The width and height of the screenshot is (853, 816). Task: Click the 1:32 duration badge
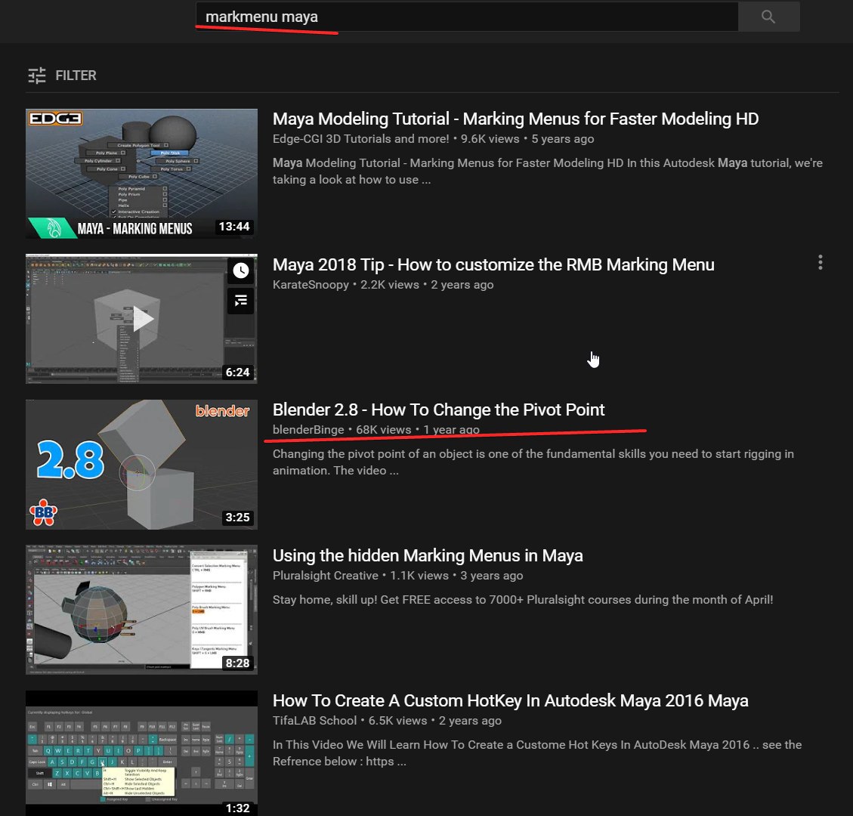[238, 808]
